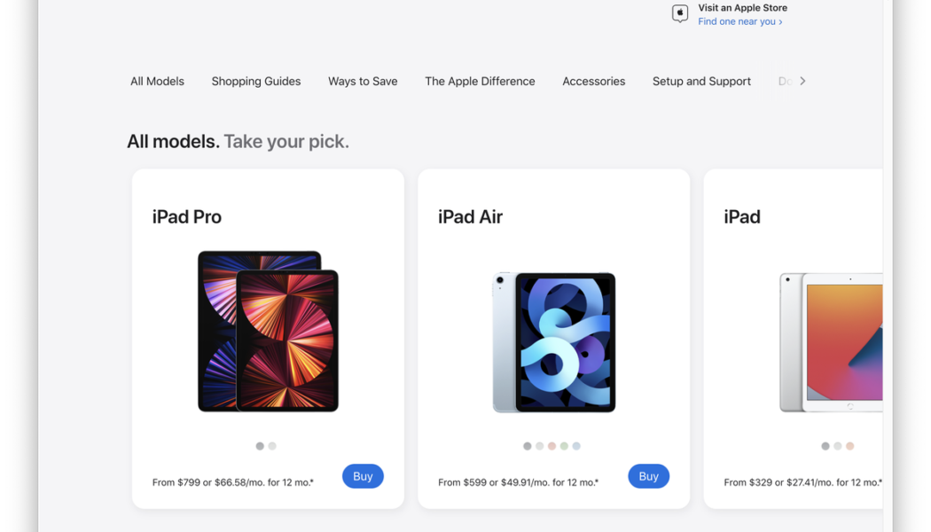Viewport: 931px width, 532px height.
Task: Select the green color dot for iPad Air
Action: [x=564, y=446]
